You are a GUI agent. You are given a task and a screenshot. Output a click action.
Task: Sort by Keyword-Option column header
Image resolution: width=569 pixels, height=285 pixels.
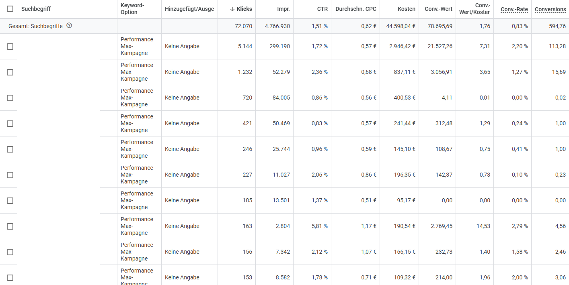click(x=132, y=9)
